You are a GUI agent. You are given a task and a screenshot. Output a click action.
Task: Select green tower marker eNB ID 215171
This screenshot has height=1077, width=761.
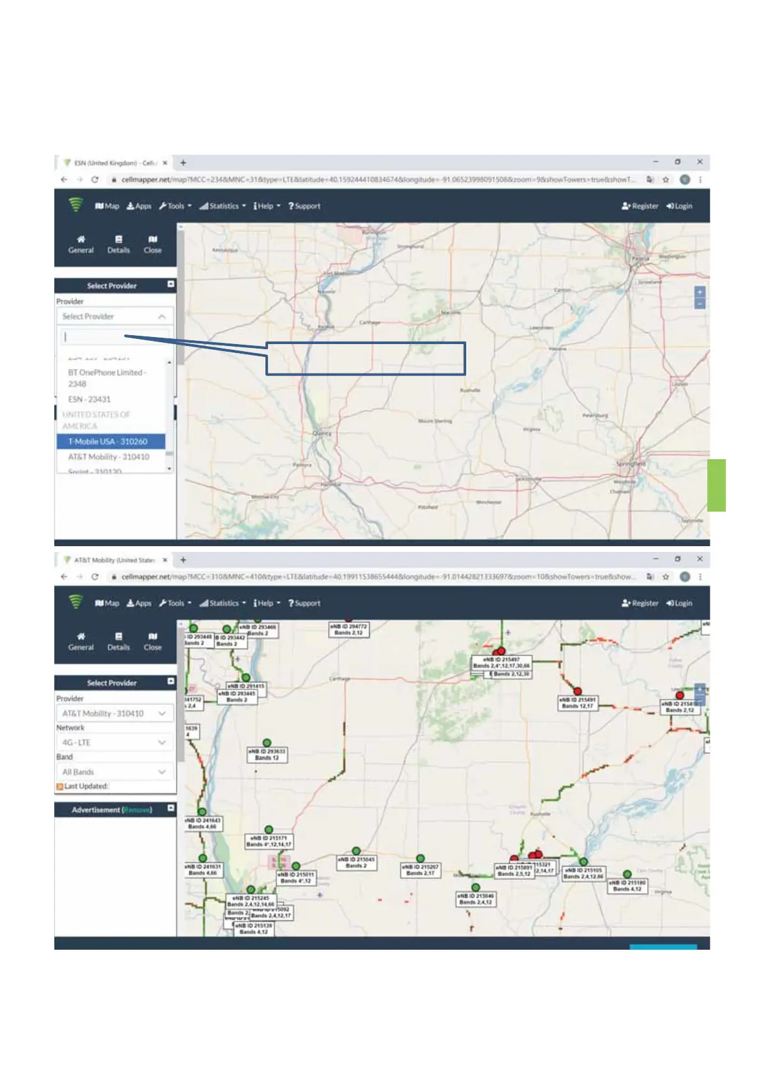(269, 829)
